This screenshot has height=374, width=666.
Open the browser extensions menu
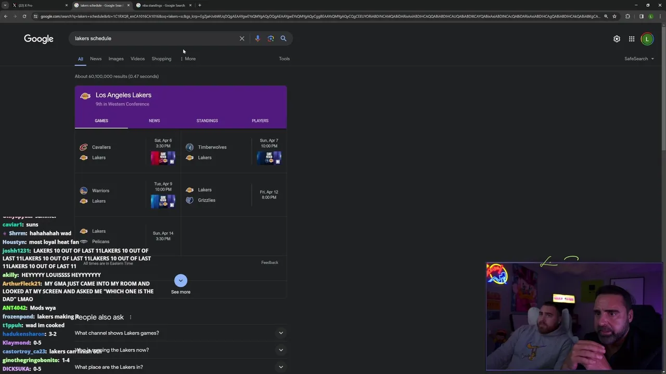click(x=627, y=16)
